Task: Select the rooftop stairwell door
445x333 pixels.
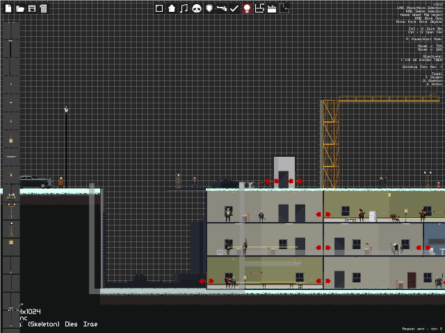Action: pyautogui.click(x=284, y=180)
